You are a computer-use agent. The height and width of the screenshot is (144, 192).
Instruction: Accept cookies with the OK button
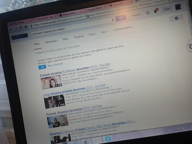(42, 67)
